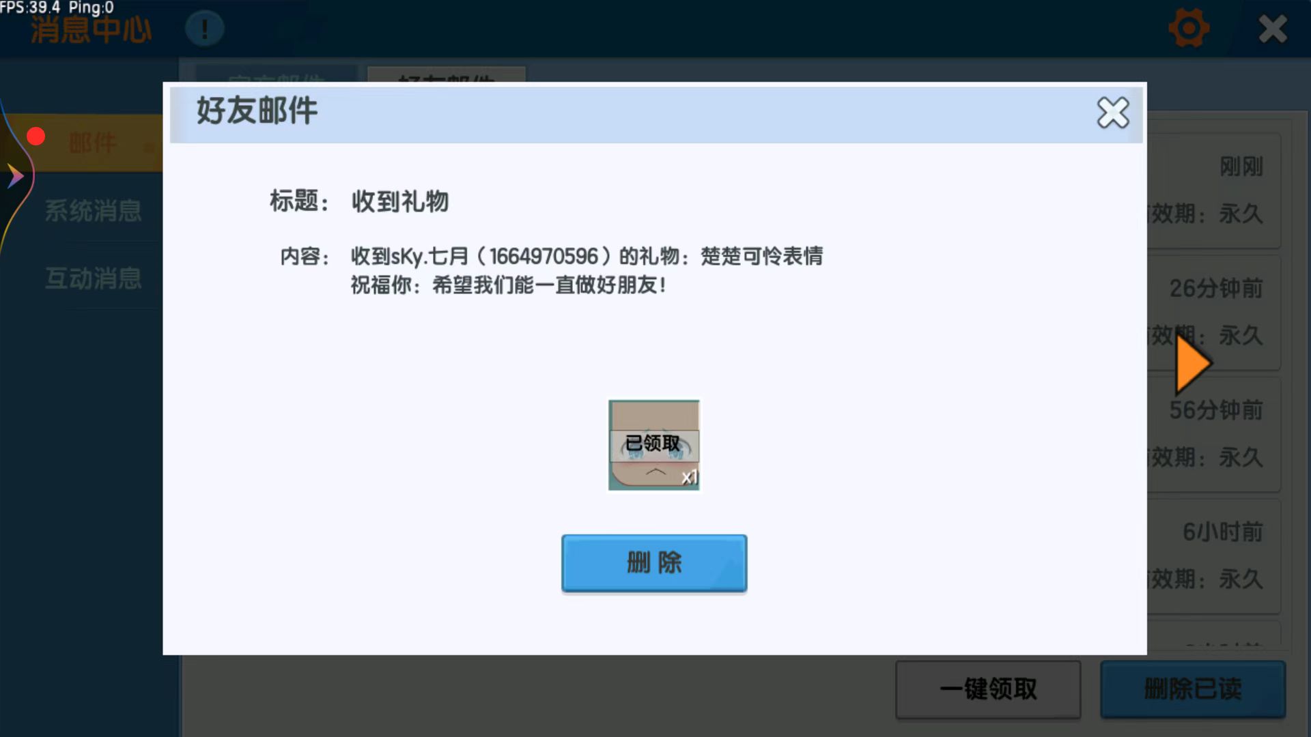Select the 互动消息 sidebar tab

tap(94, 278)
